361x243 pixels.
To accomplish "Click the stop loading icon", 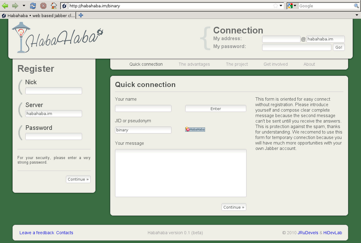I will [43, 6].
